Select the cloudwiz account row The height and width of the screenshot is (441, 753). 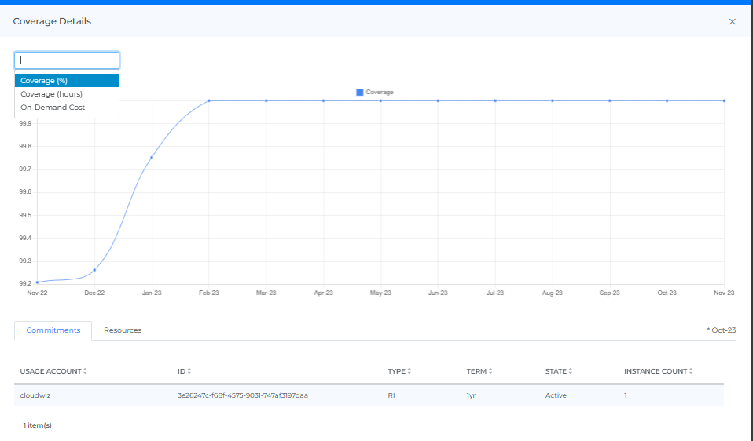pyautogui.click(x=35, y=395)
